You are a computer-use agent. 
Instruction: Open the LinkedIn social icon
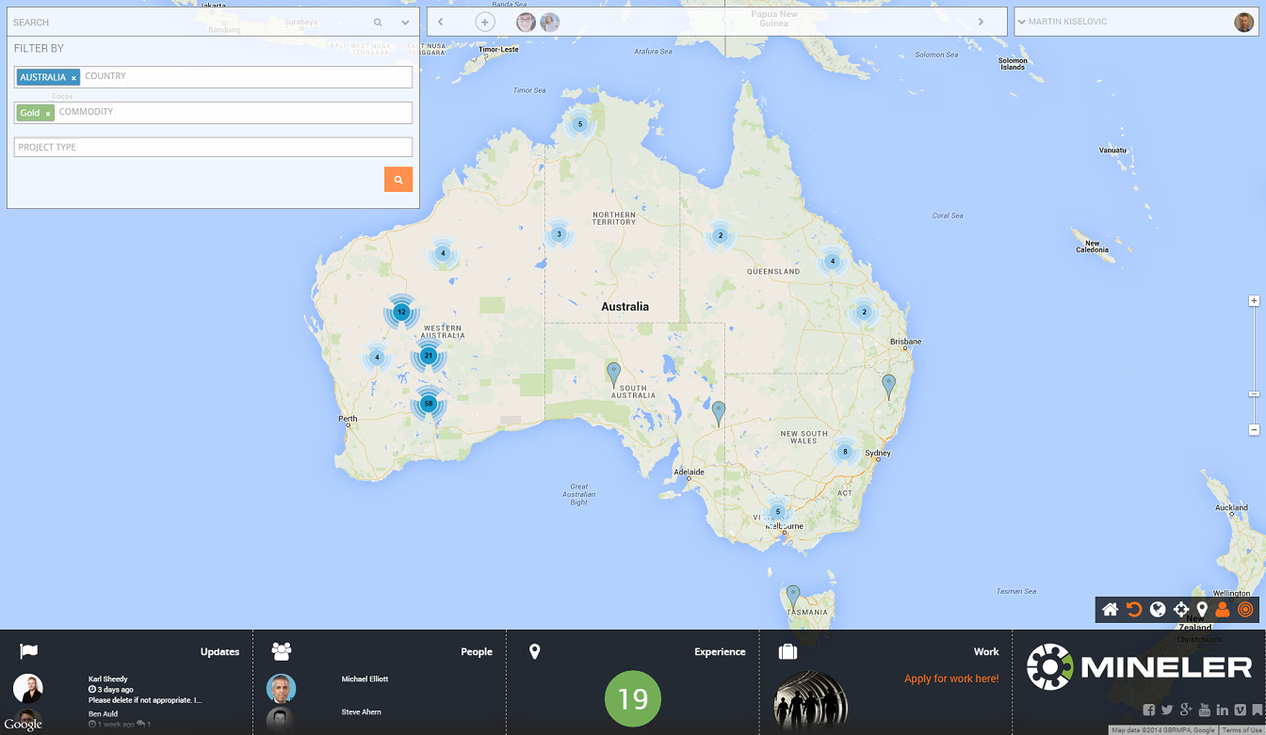click(x=1223, y=711)
